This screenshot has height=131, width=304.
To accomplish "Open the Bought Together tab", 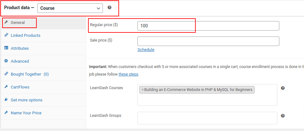I will coord(26,74).
